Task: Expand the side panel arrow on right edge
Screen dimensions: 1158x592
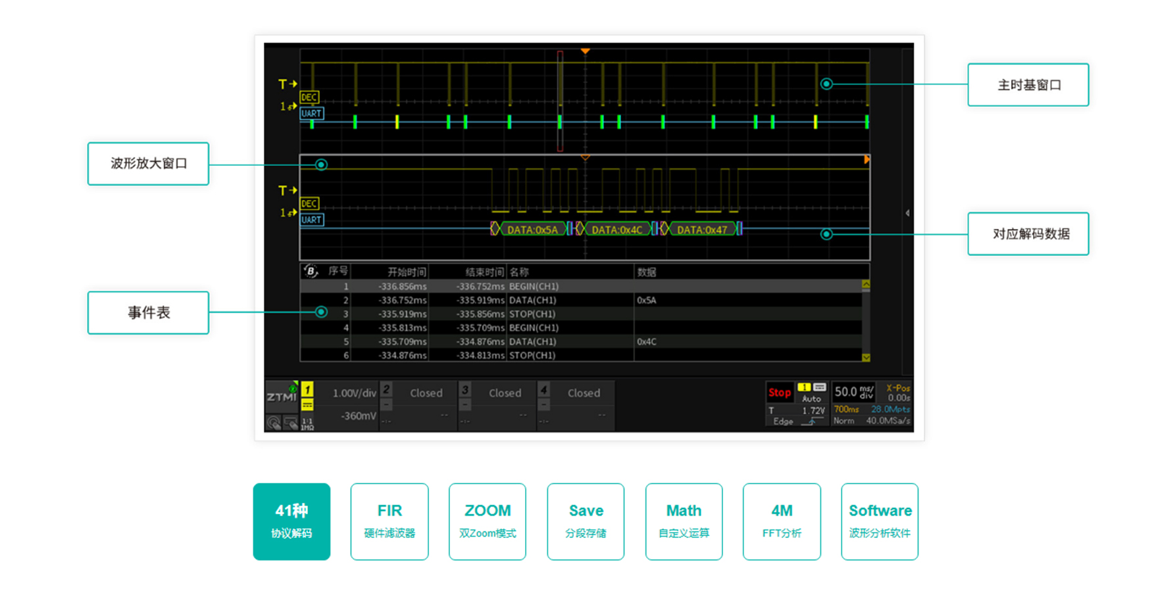Action: (x=907, y=213)
